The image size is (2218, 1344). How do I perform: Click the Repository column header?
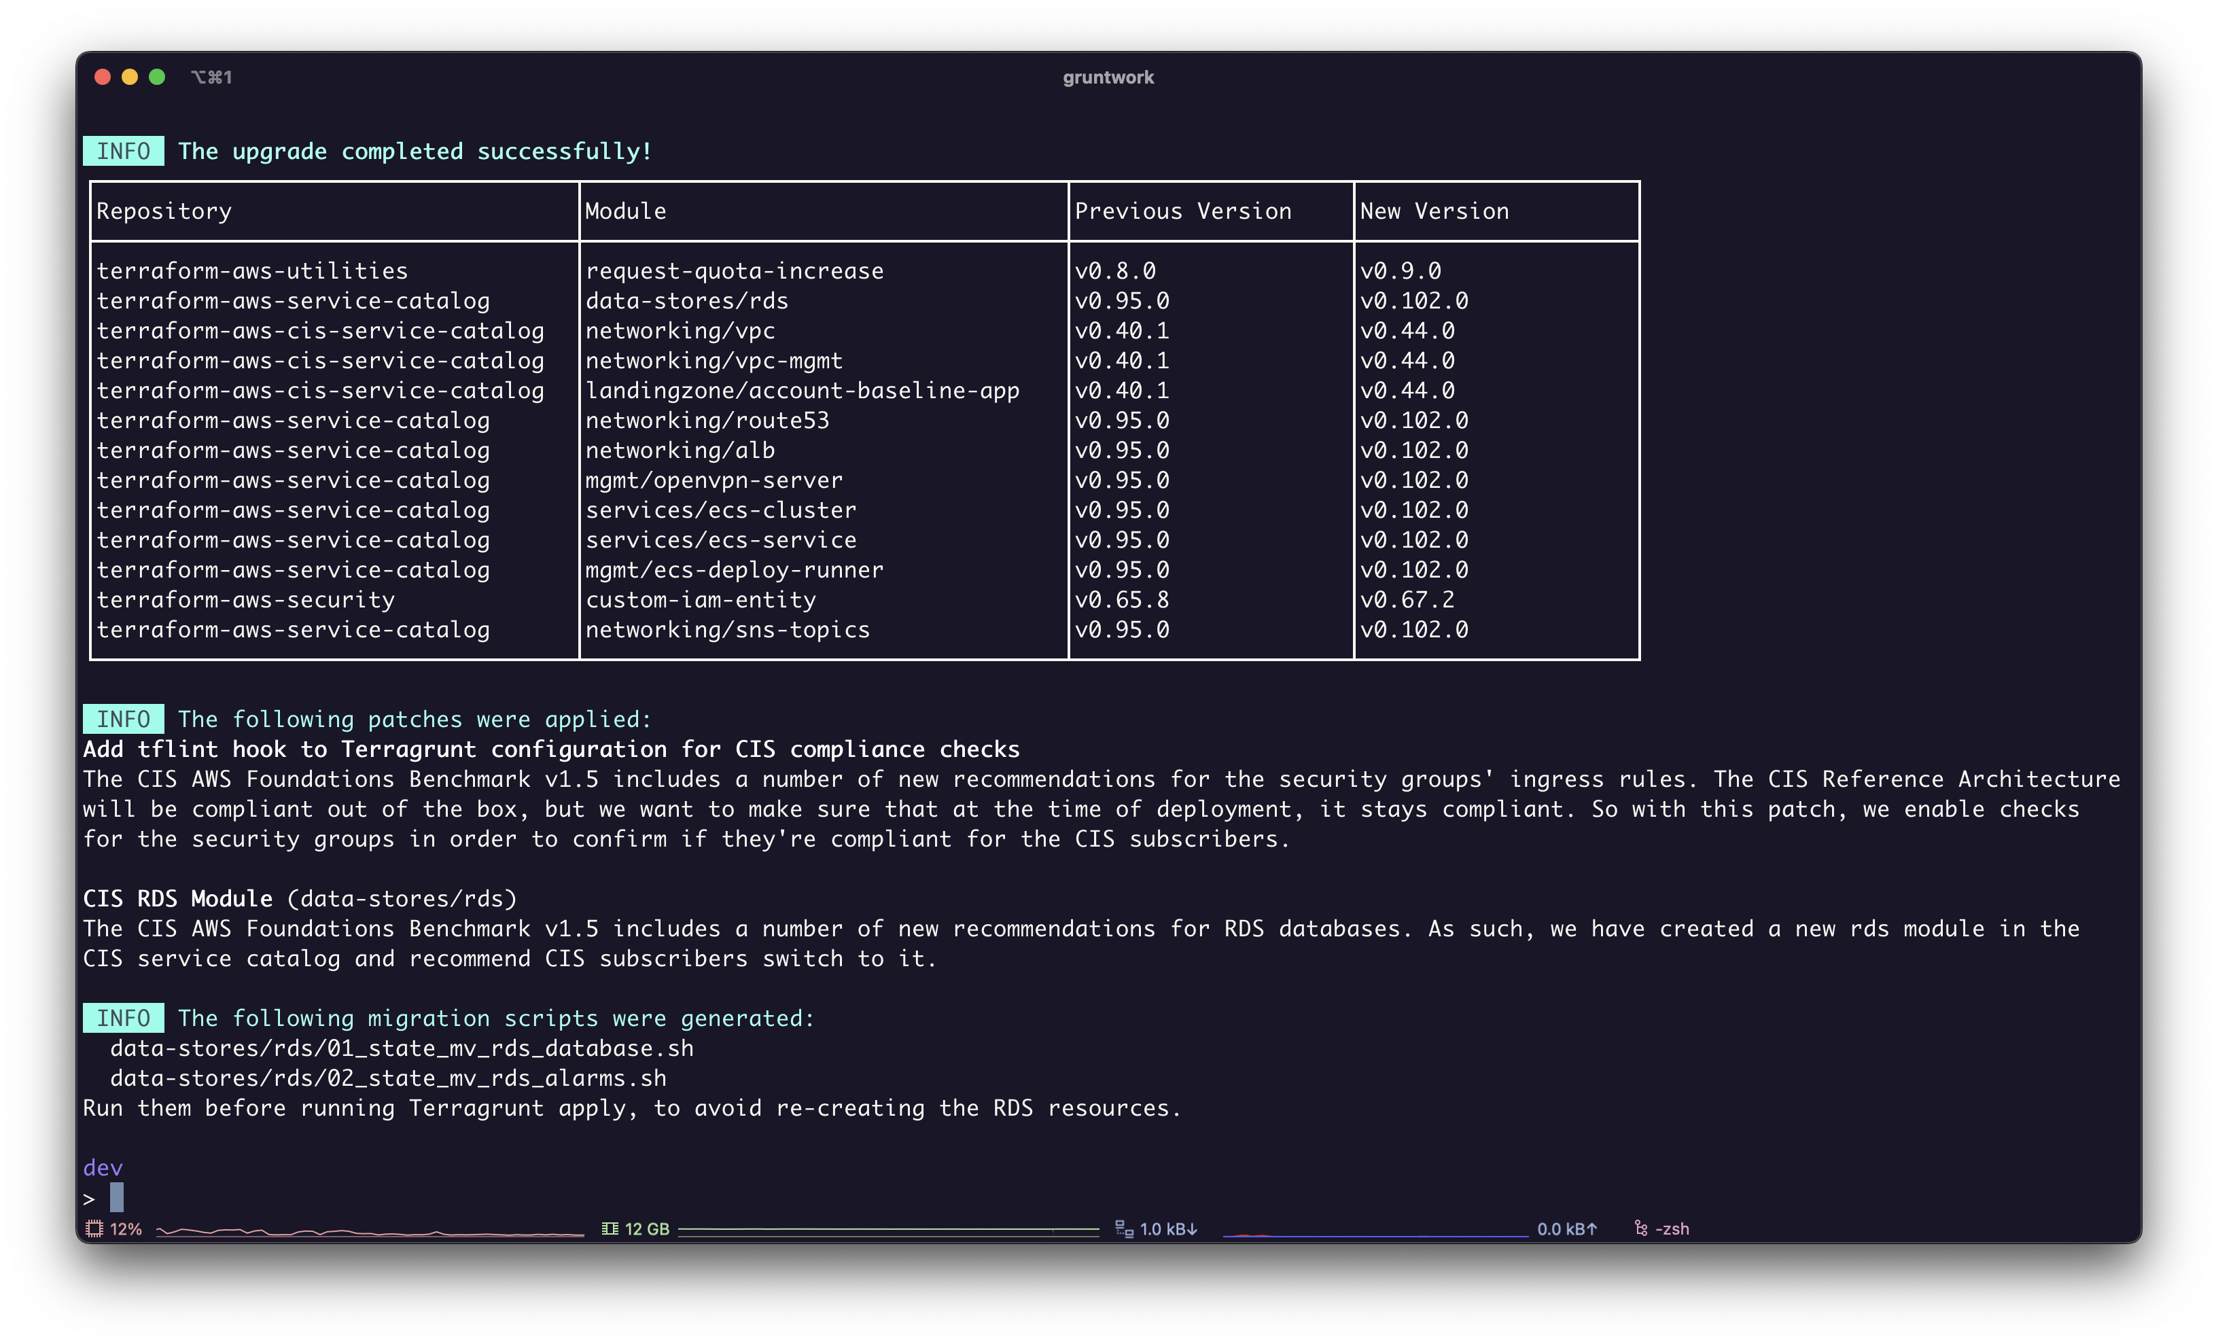(164, 211)
